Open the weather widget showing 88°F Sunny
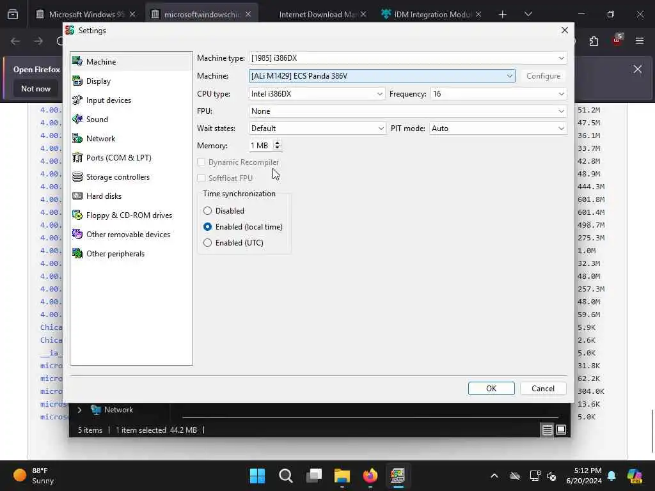Viewport: 655px width, 491px height. 33,476
